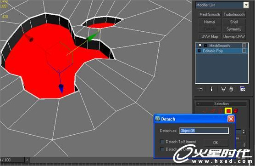Apply the TurboSmooth modifier button
Screen dimensions: 255x166
[234, 15]
